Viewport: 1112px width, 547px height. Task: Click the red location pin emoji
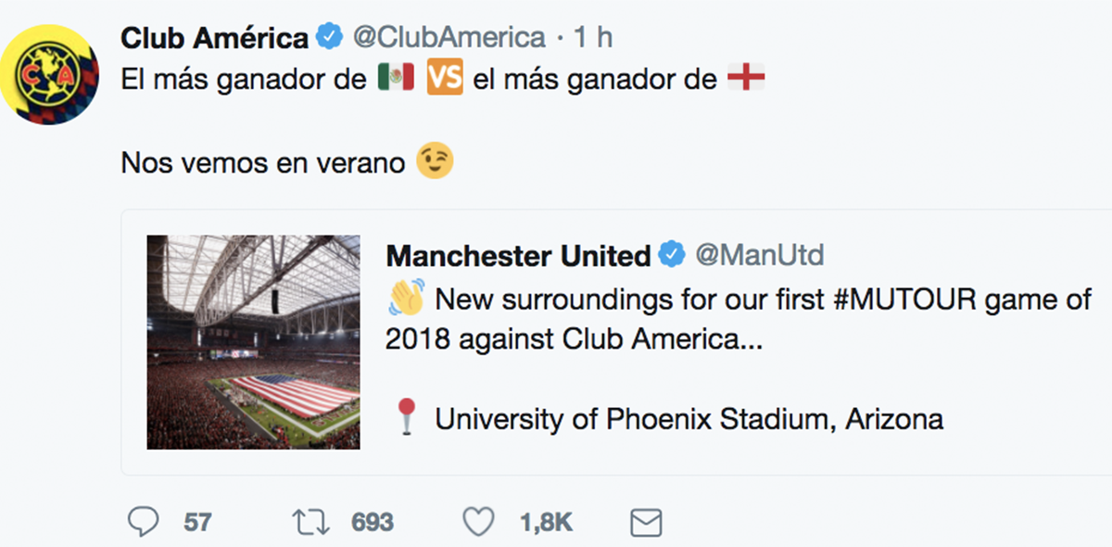pos(405,418)
